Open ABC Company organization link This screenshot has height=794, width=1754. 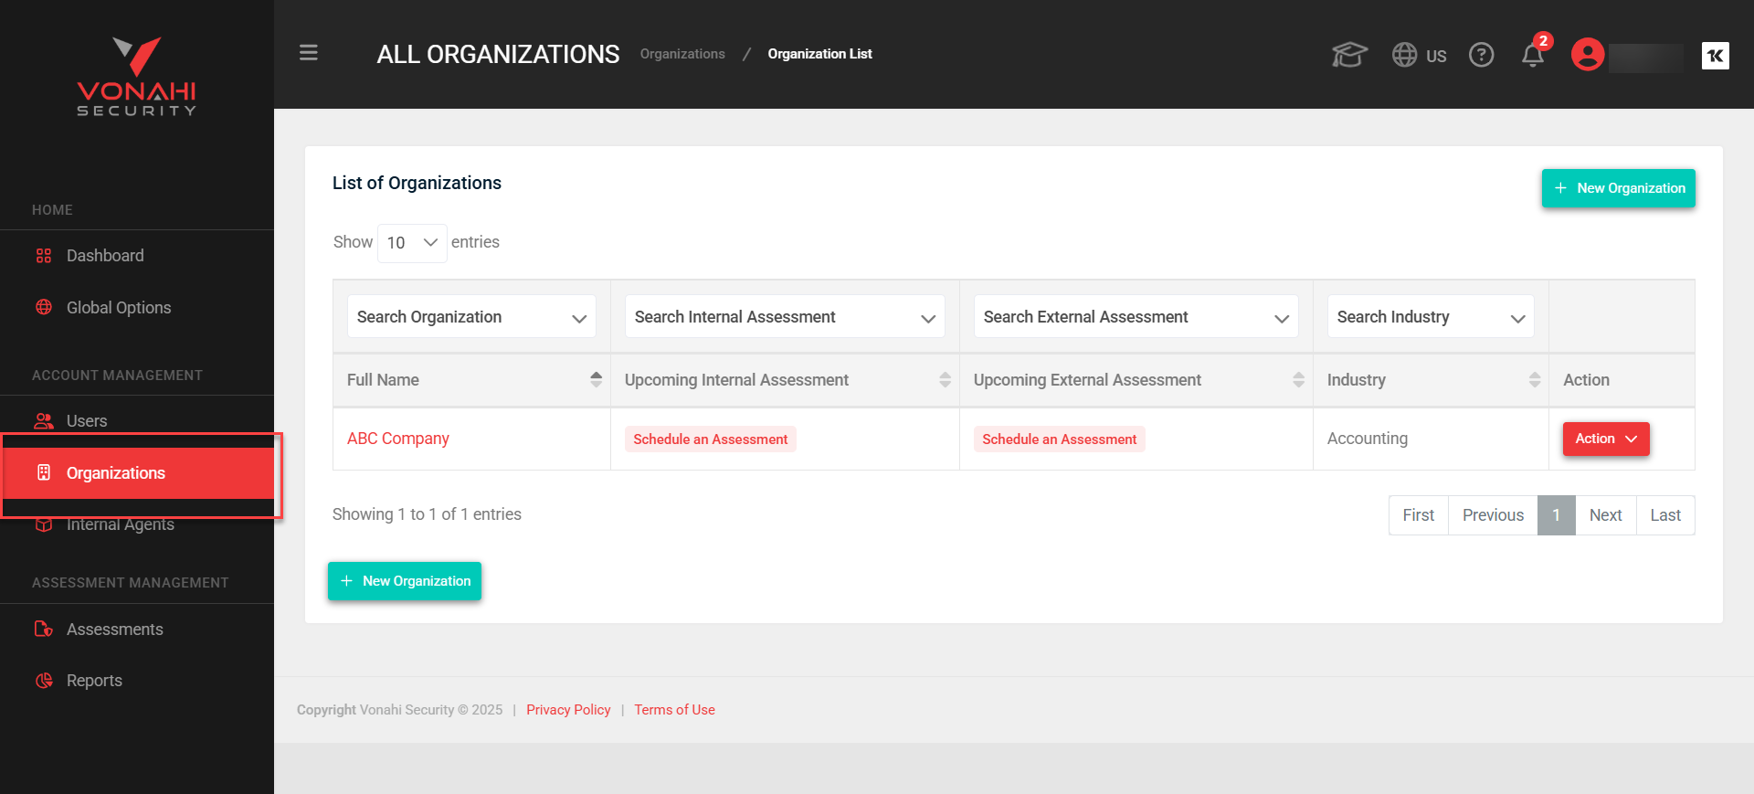pyautogui.click(x=398, y=439)
